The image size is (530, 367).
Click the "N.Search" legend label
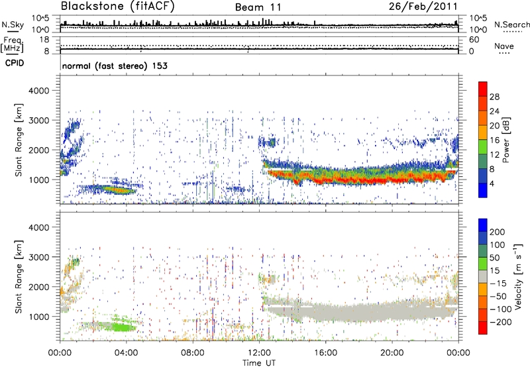coord(511,25)
